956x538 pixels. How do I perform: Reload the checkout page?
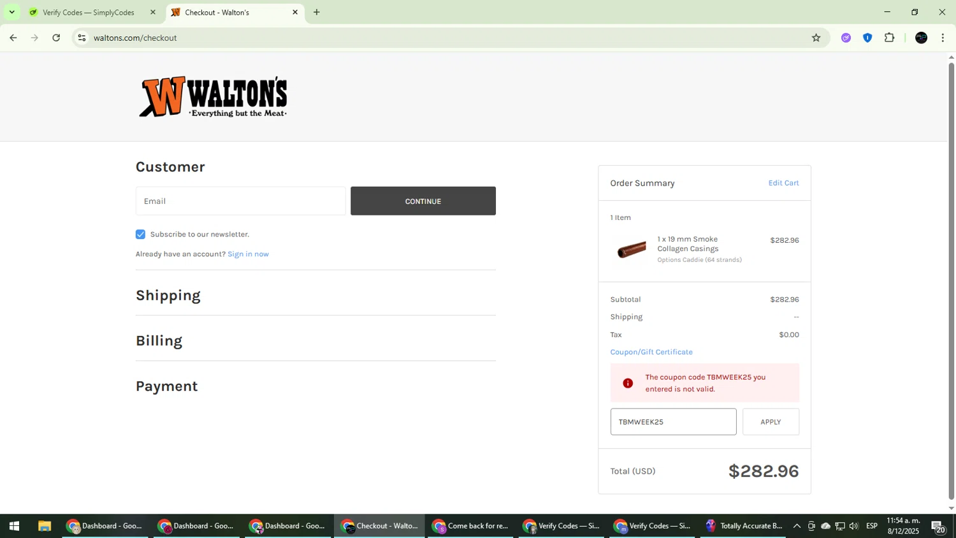[x=56, y=38]
